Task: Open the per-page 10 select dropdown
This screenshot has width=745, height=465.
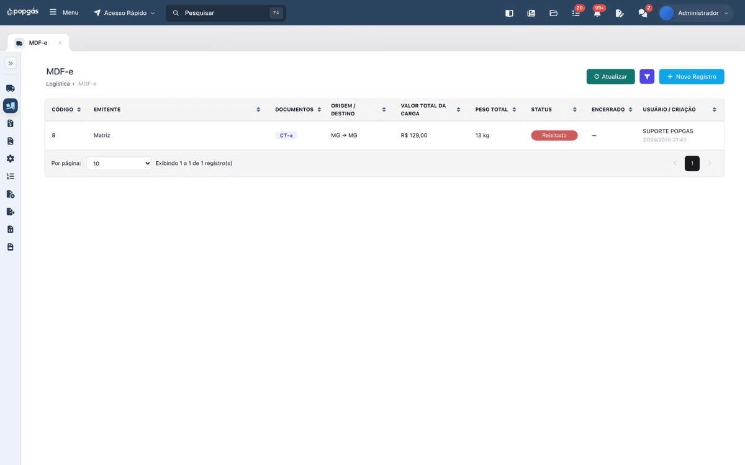Action: click(119, 163)
